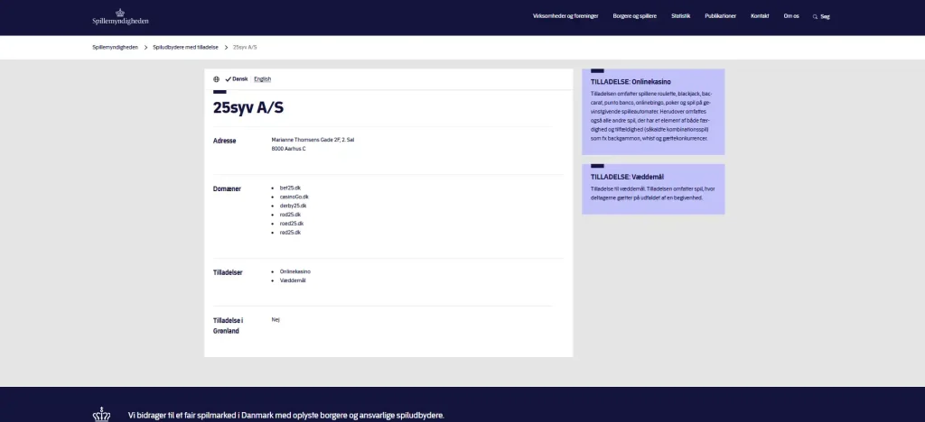The width and height of the screenshot is (925, 422).
Task: Click the Væddemål card description text
Action: 652,193
